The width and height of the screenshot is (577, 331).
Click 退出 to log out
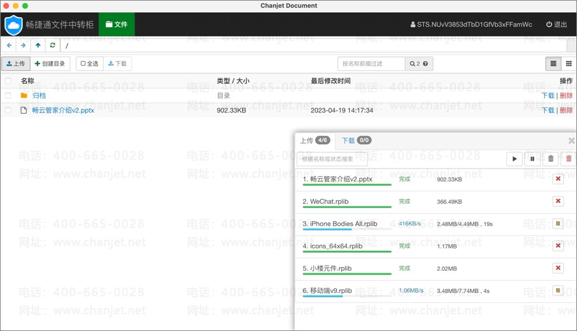click(x=557, y=24)
